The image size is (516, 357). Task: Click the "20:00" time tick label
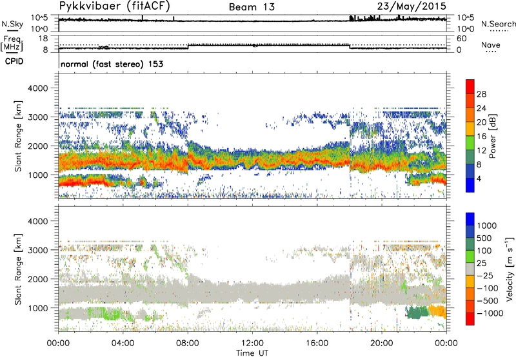(x=382, y=343)
